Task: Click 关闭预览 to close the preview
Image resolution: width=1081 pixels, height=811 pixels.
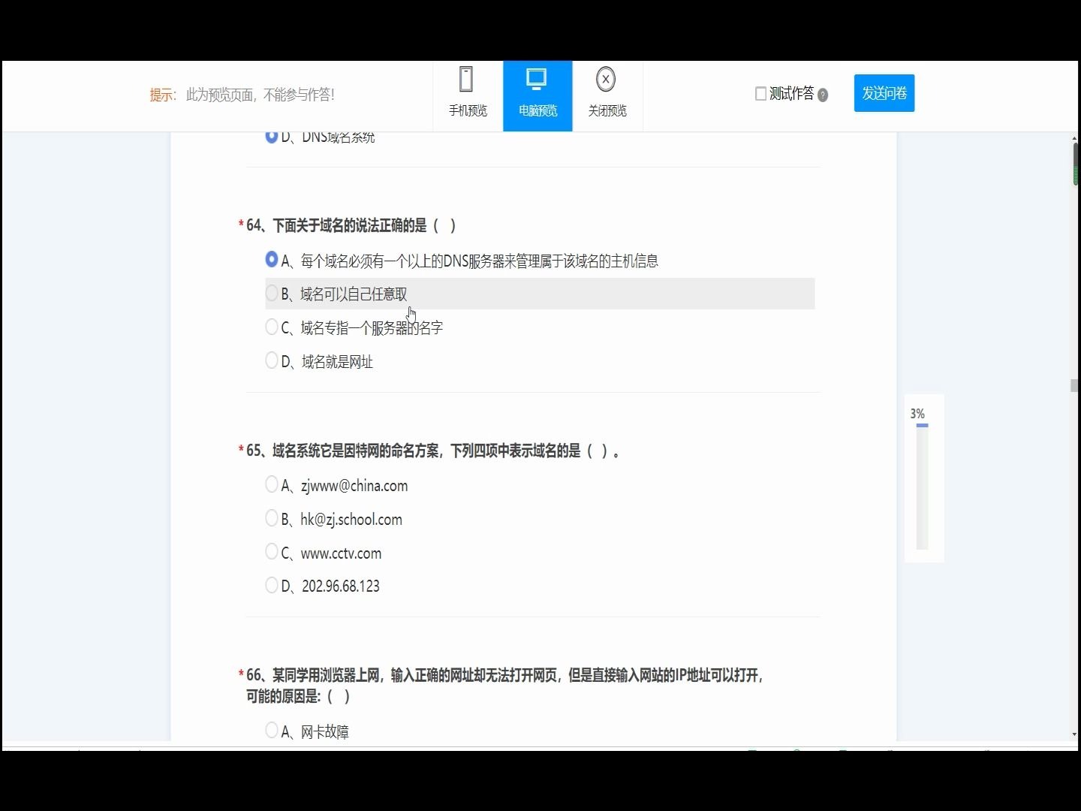Action: pos(607,96)
